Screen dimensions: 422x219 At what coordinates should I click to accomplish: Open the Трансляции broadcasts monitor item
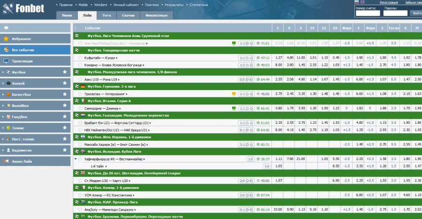(x=22, y=61)
